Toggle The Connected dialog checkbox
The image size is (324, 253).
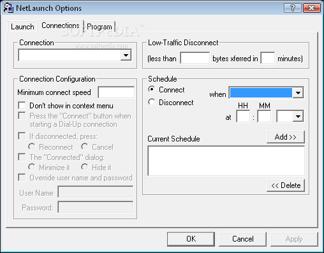pos(22,157)
